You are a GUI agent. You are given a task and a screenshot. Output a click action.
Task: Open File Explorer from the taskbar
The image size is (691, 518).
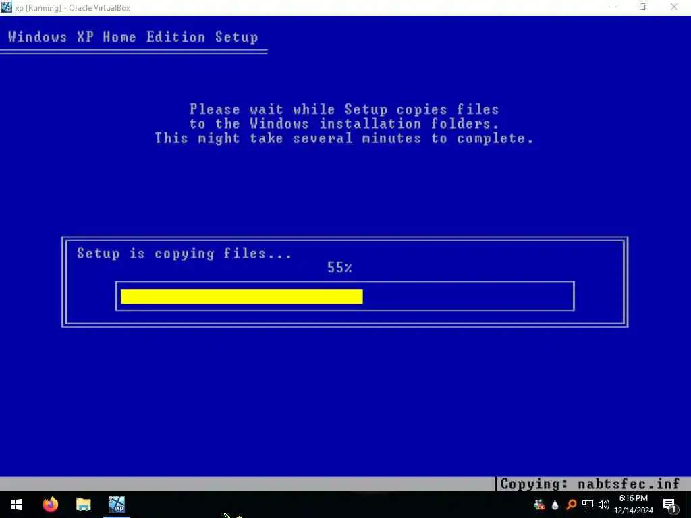pos(83,505)
